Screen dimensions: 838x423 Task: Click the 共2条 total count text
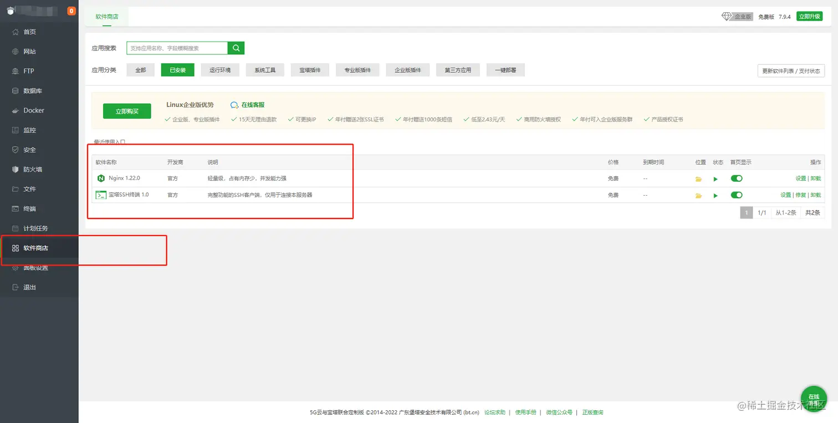(x=813, y=213)
